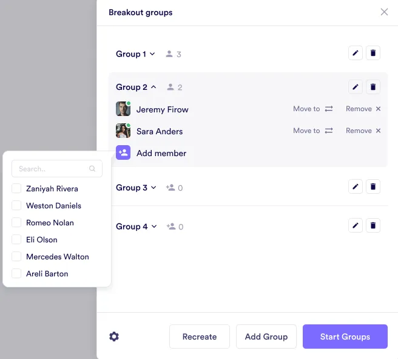
Task: Click the Add Group button
Action: [x=266, y=337]
